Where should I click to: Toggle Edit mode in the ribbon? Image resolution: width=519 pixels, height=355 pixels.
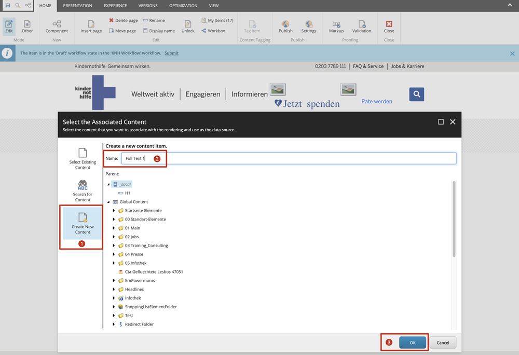[9, 26]
